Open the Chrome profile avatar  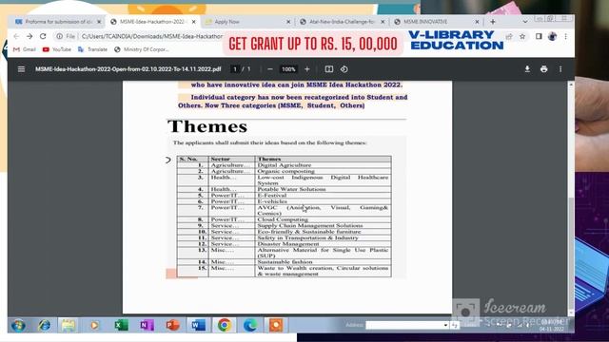click(x=552, y=36)
